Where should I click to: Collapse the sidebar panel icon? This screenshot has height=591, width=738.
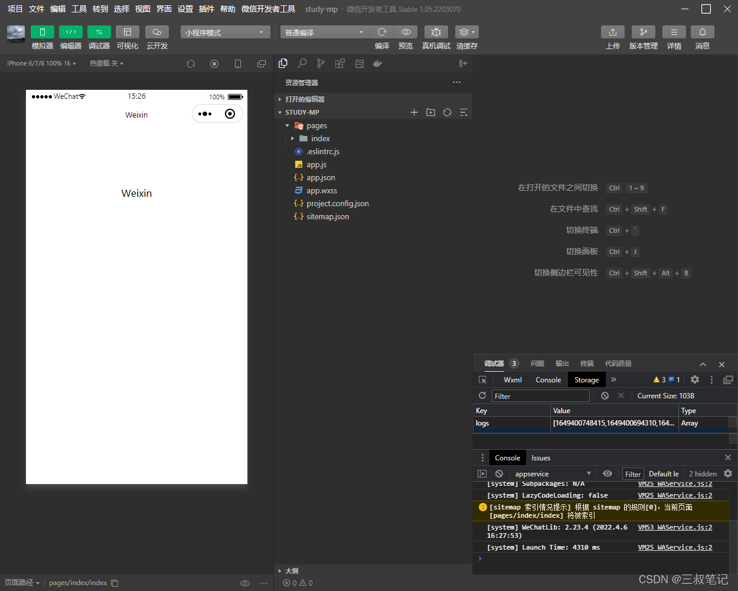click(463, 63)
